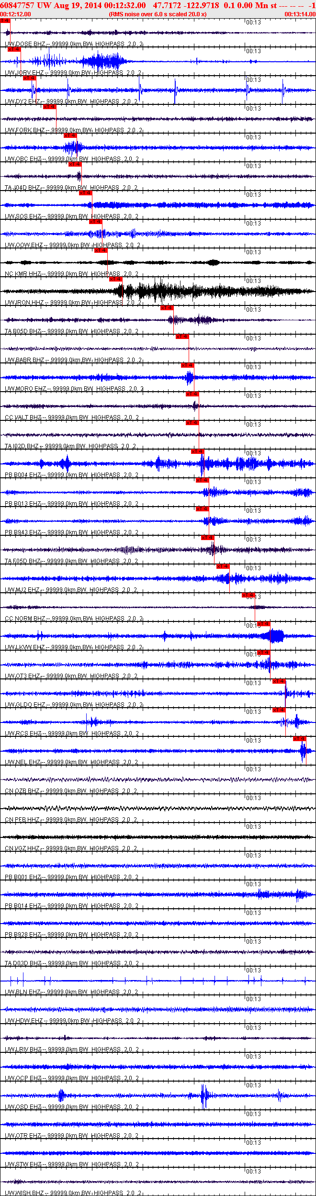Click the UW.DOSE BHZ station label

pyautogui.click(x=25, y=44)
